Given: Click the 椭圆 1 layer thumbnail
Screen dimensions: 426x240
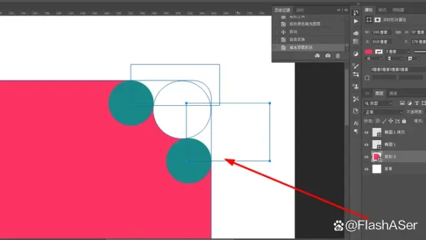Looking at the screenshot, I should click(376, 145).
